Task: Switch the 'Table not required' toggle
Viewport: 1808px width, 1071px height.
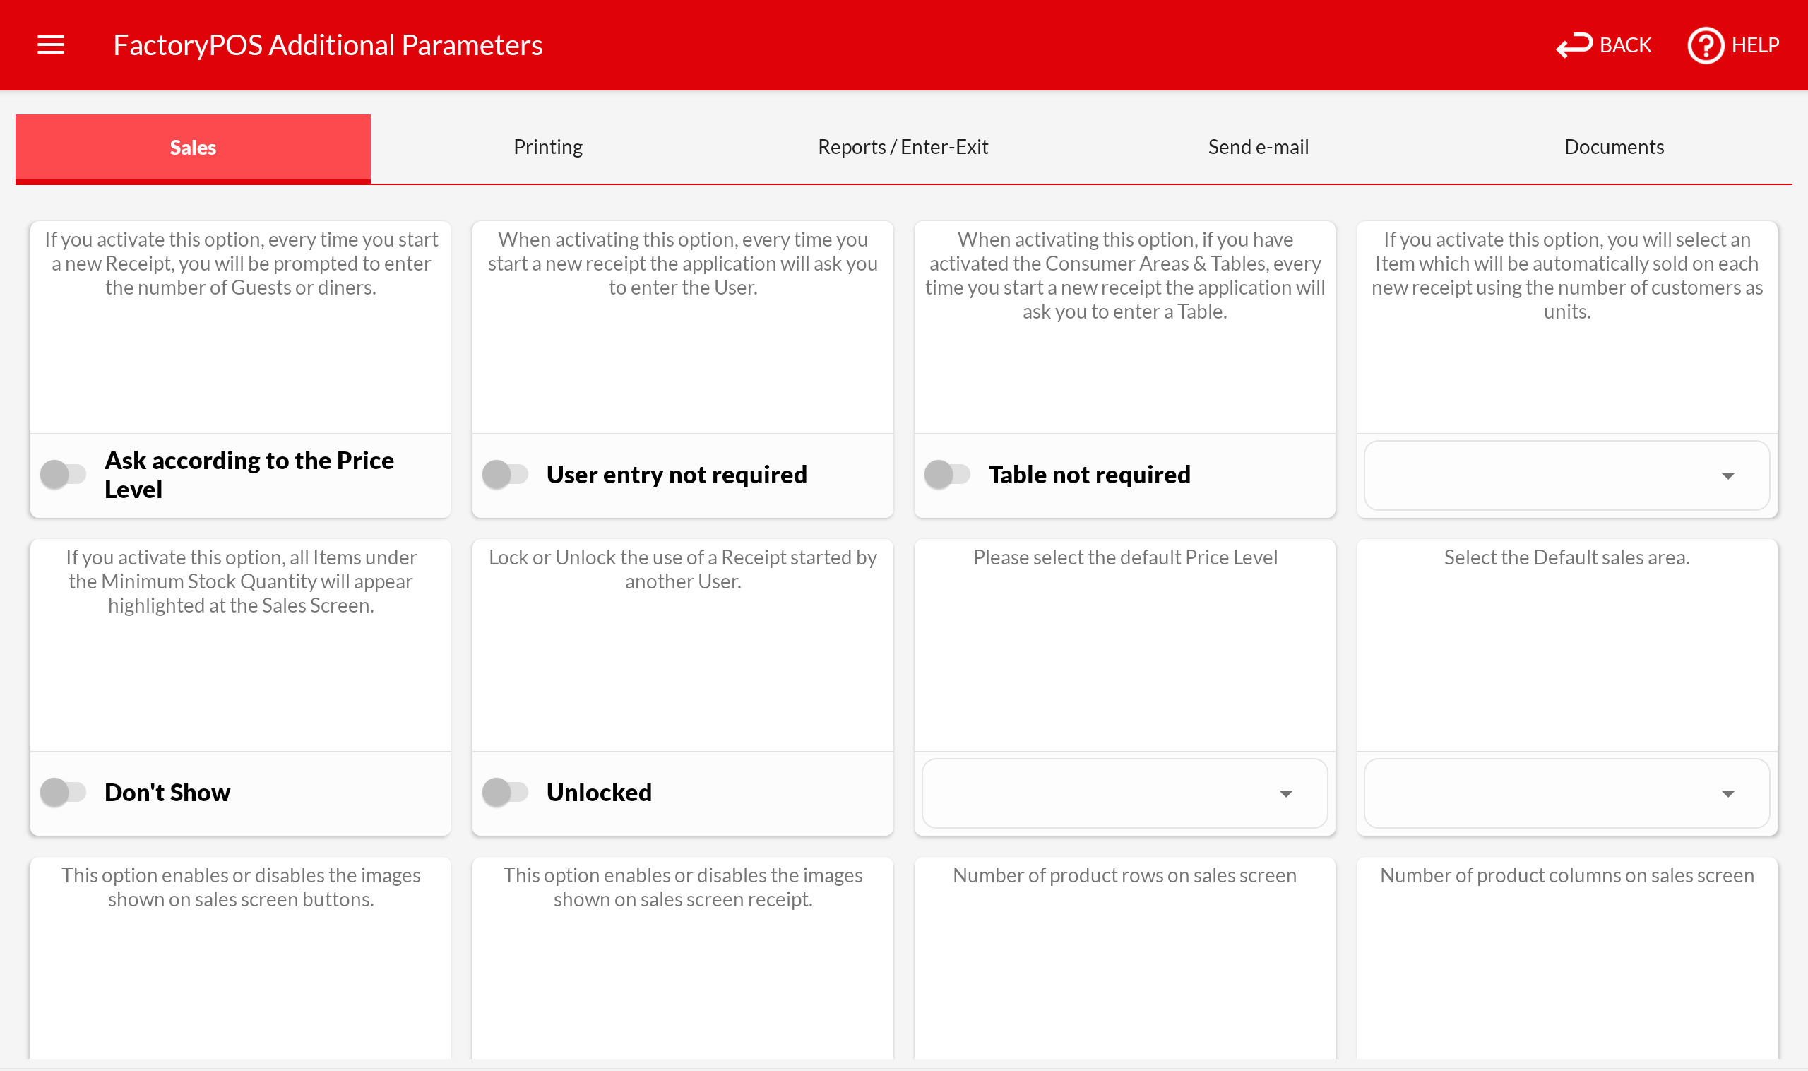Action: pos(947,474)
